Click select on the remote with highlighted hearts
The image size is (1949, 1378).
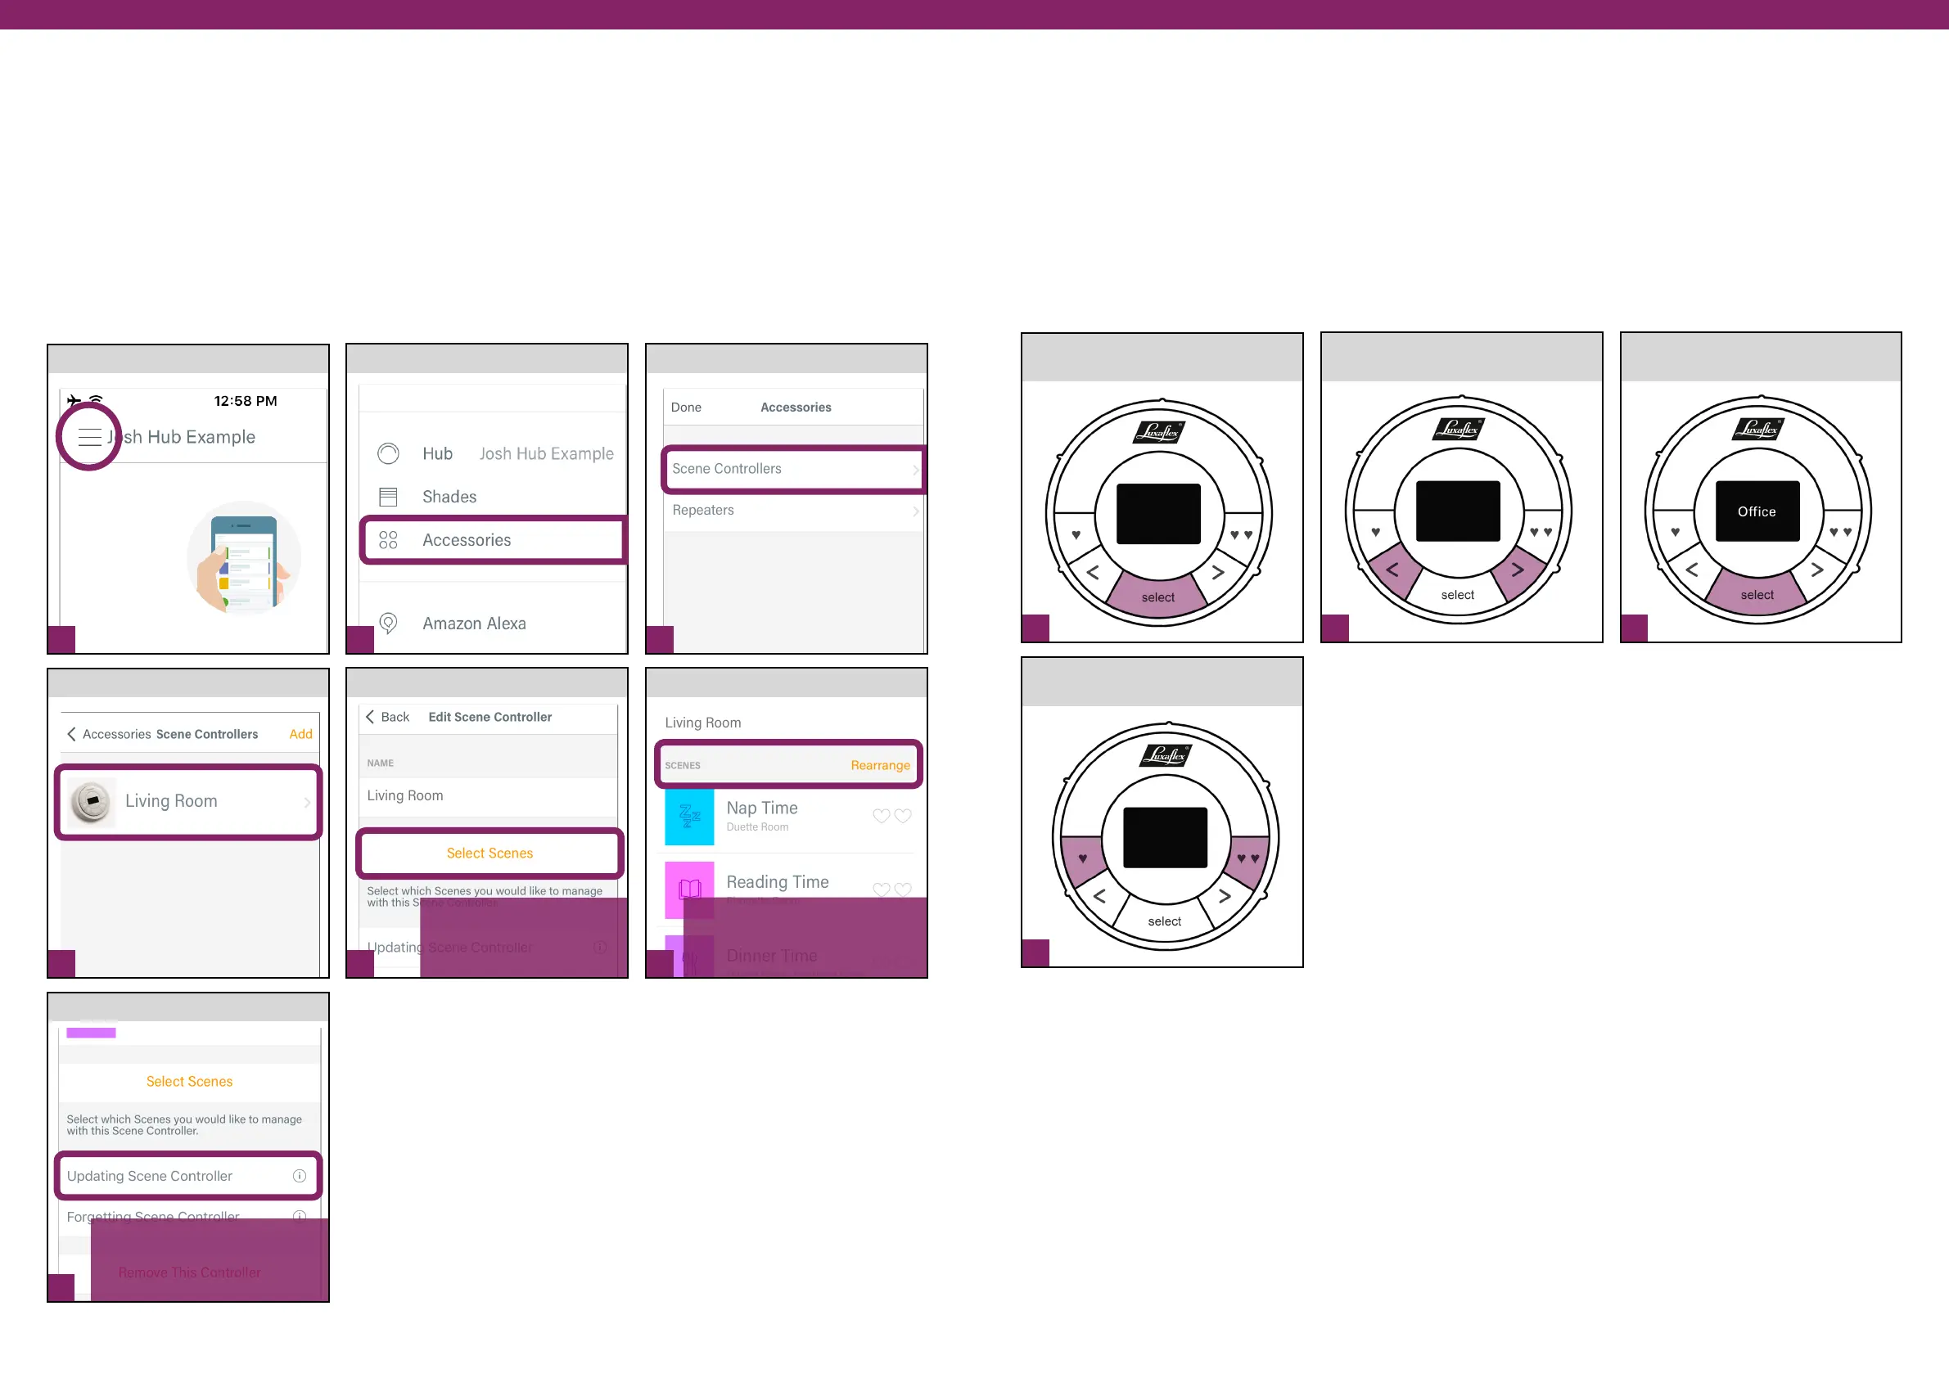click(1165, 921)
